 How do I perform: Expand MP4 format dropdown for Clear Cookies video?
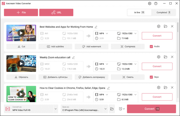(107, 95)
